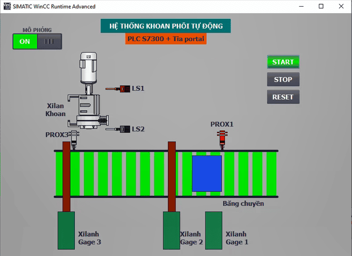
Task: Click the drill cylinder body graphic
Action: coord(89,111)
